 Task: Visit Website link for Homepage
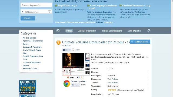pyautogui.click(x=113, y=79)
